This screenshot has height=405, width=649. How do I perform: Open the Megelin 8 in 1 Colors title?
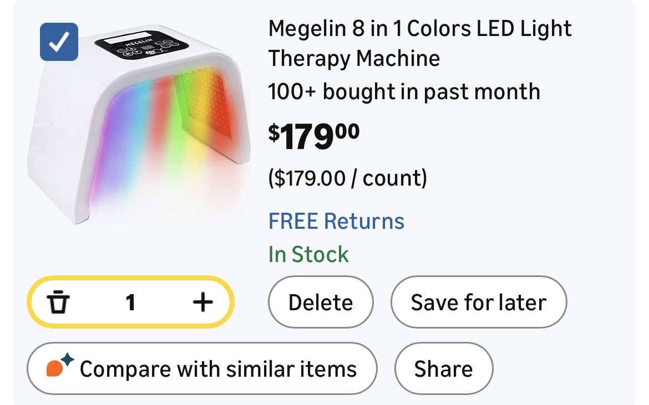tap(420, 29)
